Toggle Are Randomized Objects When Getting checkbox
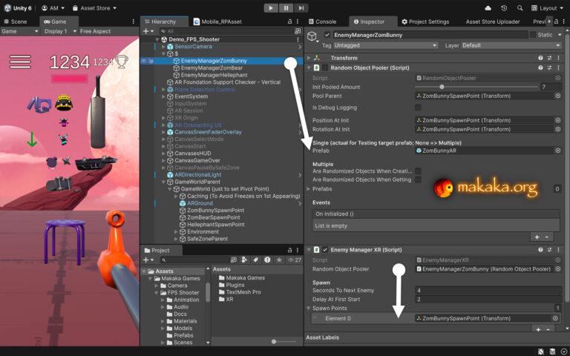 [x=418, y=179]
